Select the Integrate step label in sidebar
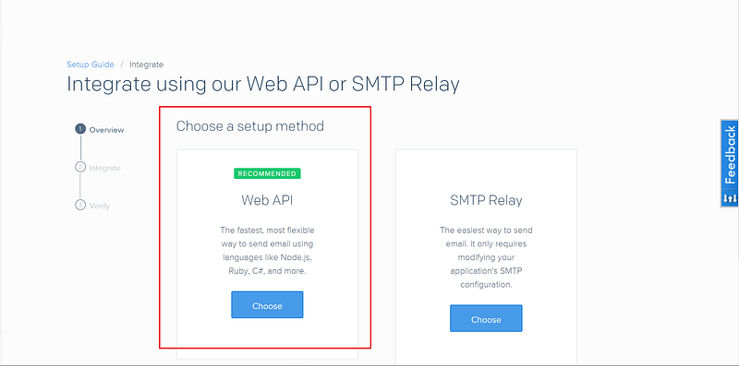 (x=104, y=168)
